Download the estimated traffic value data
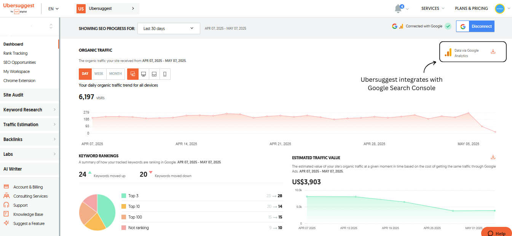The image size is (512, 236). (x=493, y=157)
